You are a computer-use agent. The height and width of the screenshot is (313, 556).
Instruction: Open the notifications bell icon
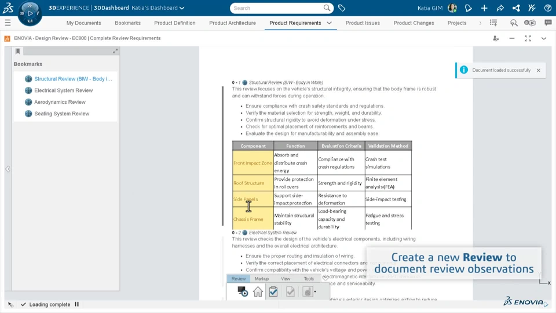(x=468, y=8)
